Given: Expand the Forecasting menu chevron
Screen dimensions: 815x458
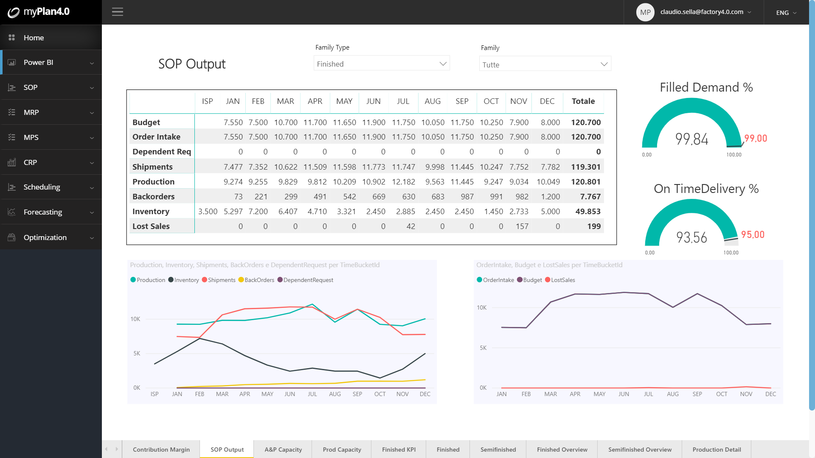Looking at the screenshot, I should pos(92,212).
